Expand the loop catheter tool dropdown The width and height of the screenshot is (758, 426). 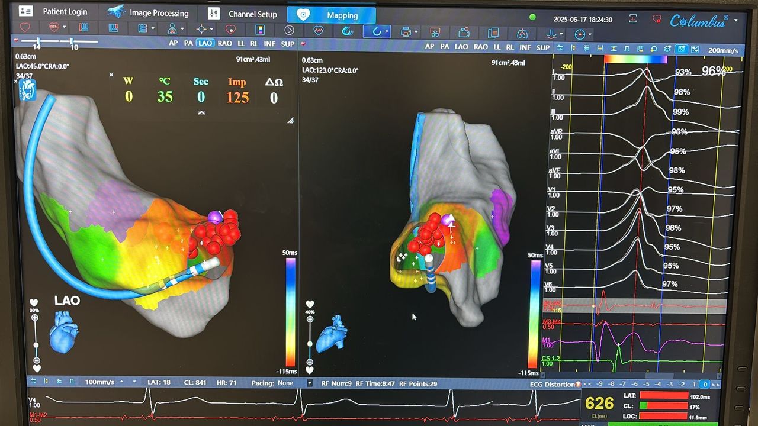point(387,31)
